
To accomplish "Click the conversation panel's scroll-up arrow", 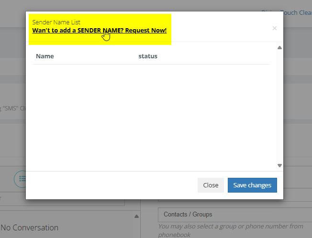I will (136, 216).
